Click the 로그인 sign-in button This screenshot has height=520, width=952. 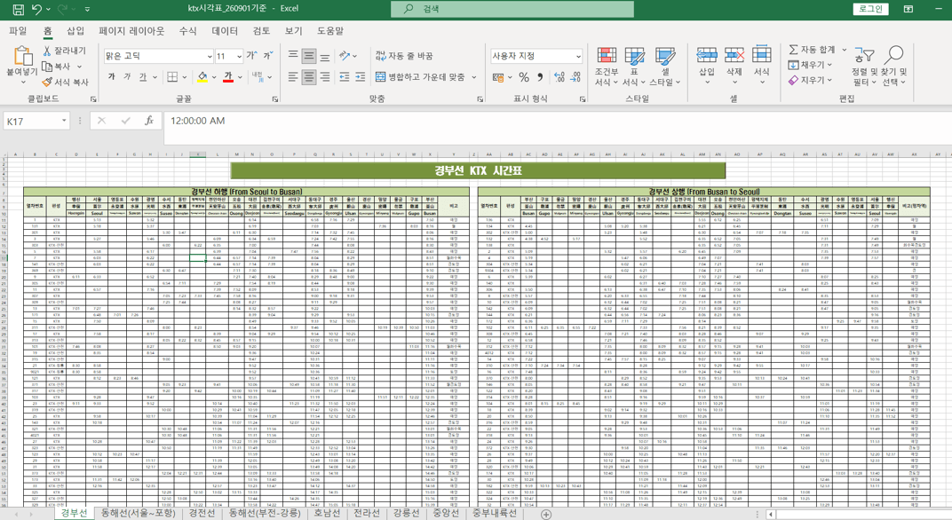pyautogui.click(x=870, y=9)
